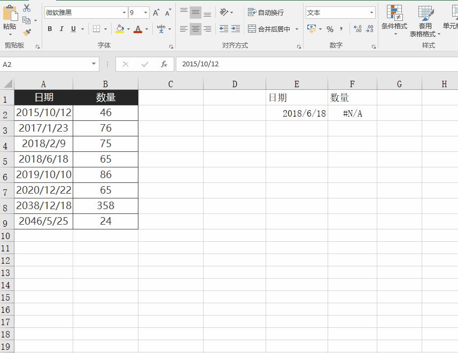458x353 pixels.
Task: Decrease font size with smaller A
Action: click(168, 12)
